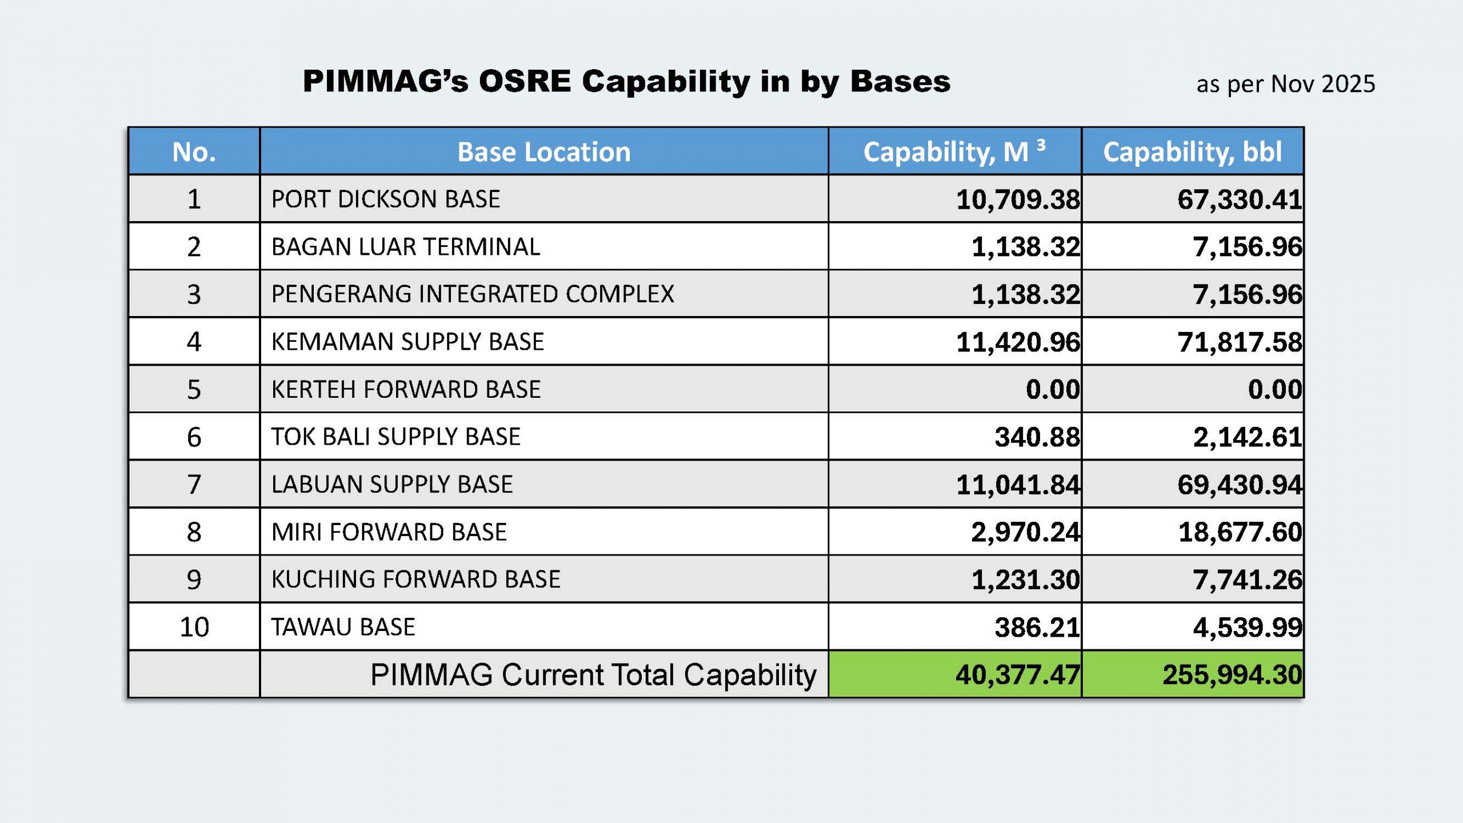1463x823 pixels.
Task: Click the green total 255,994.30 cell
Action: tap(1232, 674)
